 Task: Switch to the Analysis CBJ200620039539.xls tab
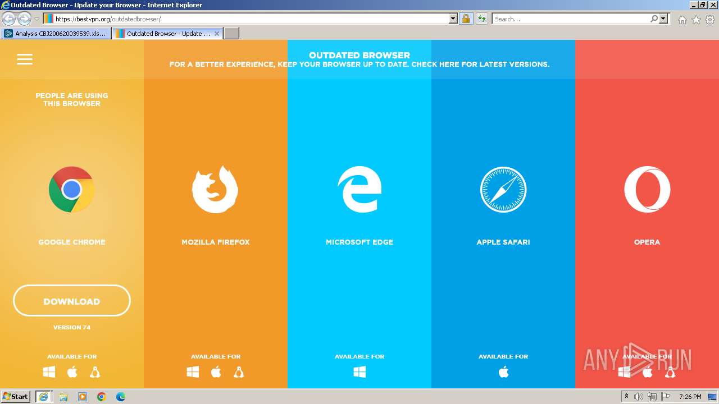pos(56,33)
